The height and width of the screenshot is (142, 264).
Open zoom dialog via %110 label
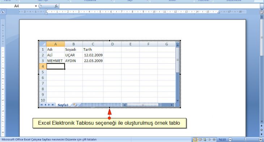coord(222,139)
